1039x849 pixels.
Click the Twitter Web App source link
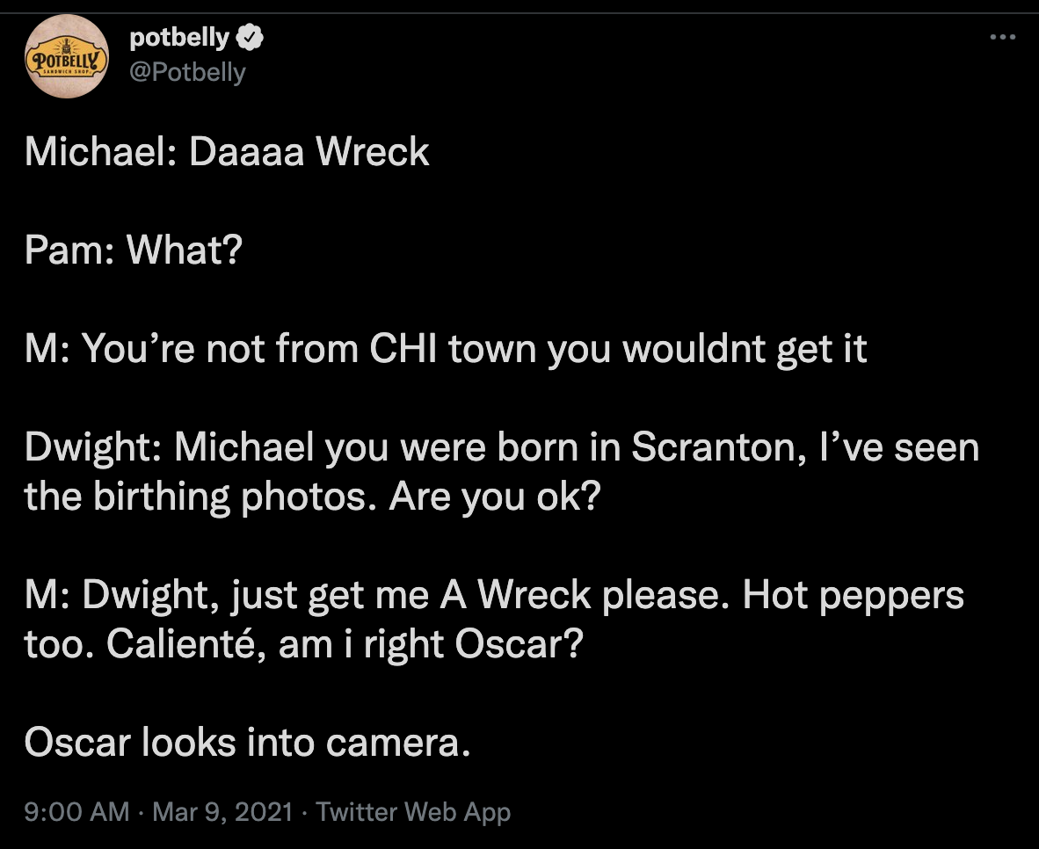tap(413, 811)
